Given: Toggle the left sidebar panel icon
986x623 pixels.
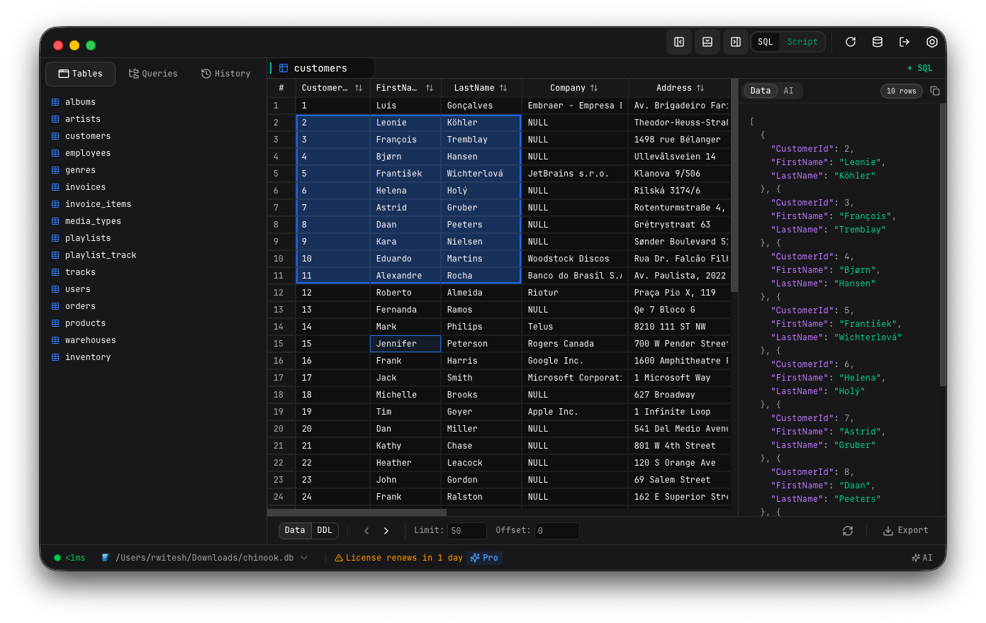Looking at the screenshot, I should point(678,42).
